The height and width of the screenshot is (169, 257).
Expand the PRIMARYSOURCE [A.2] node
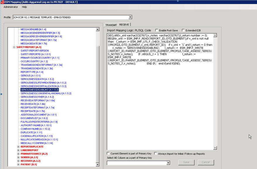[18, 154]
